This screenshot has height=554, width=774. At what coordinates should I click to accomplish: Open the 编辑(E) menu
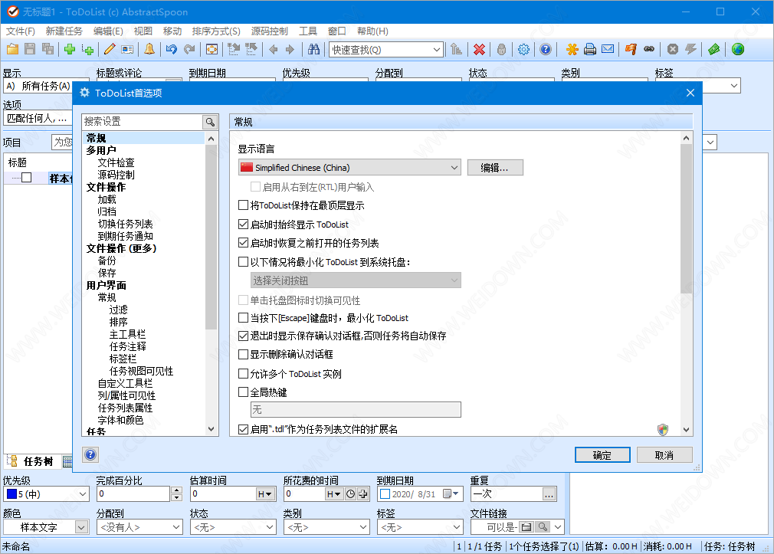(x=108, y=31)
